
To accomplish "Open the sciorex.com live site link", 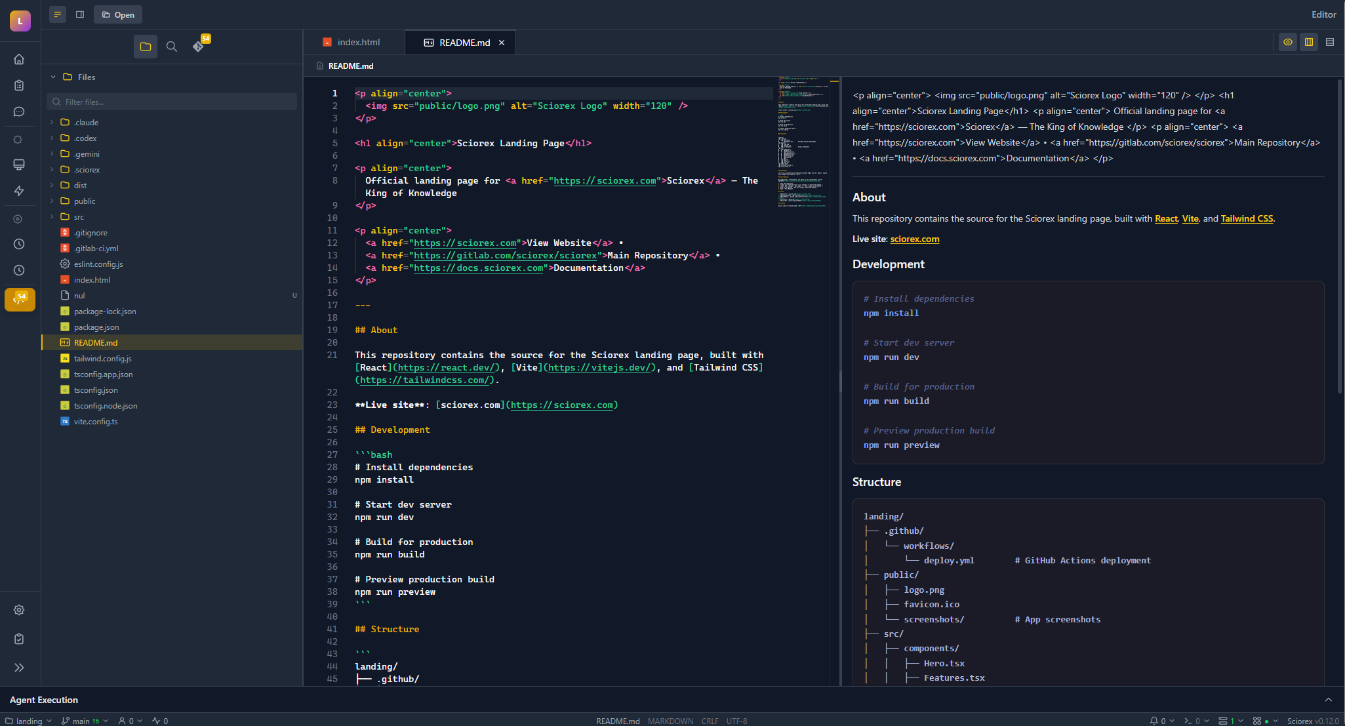I will click(x=914, y=239).
